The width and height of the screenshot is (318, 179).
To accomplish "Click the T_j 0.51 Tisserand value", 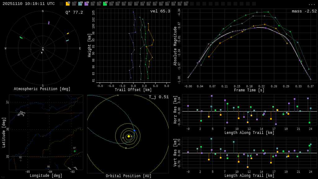I will (x=158, y=97).
